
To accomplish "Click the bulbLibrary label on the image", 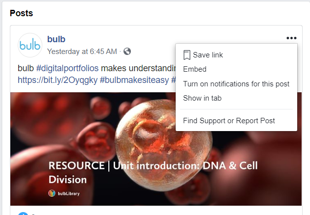I will click(68, 193).
